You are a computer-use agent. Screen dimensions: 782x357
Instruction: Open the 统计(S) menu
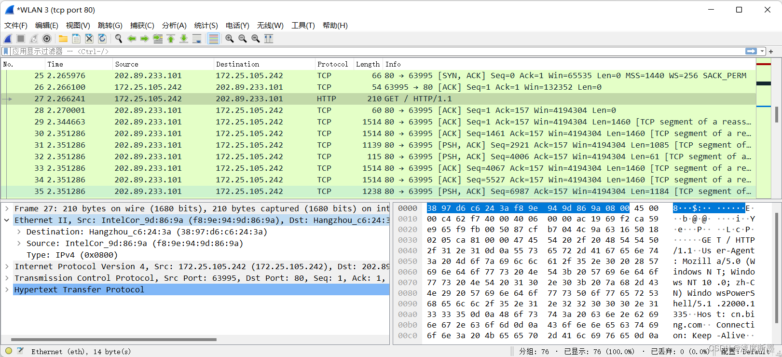coord(206,25)
